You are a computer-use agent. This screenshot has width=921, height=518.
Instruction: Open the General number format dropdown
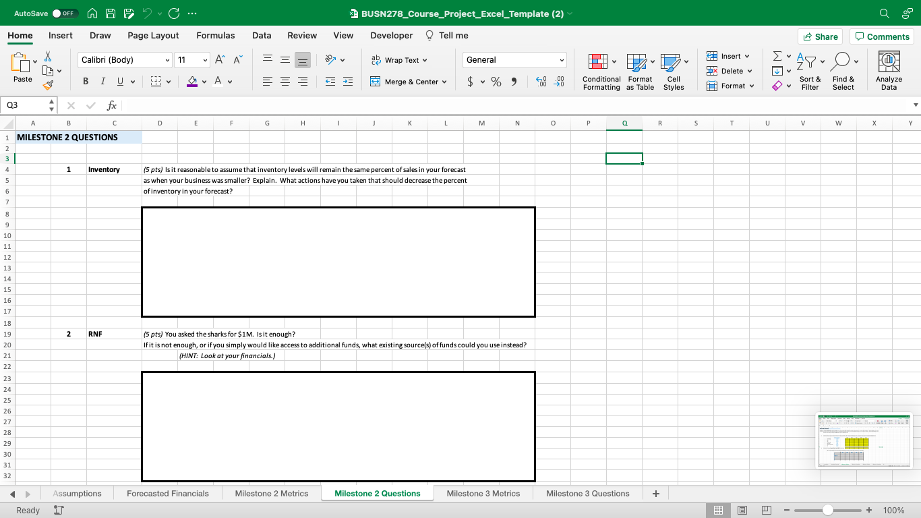coord(558,59)
